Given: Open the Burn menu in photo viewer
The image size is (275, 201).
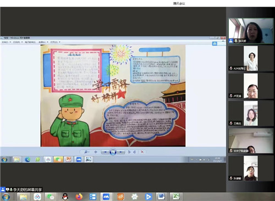Looking at the screenshot, I should pyautogui.click(x=43, y=42).
